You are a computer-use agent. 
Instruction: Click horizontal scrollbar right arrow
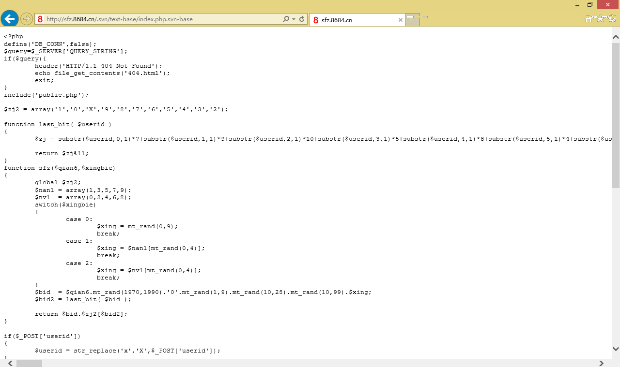click(602, 363)
